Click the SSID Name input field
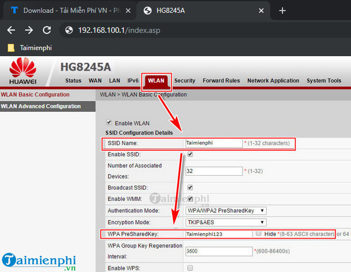Viewport: 351px width, 272px height. [x=214, y=144]
